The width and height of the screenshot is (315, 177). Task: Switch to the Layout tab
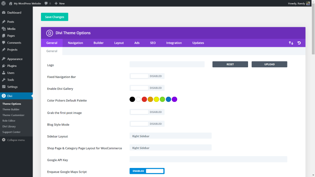[x=119, y=43]
